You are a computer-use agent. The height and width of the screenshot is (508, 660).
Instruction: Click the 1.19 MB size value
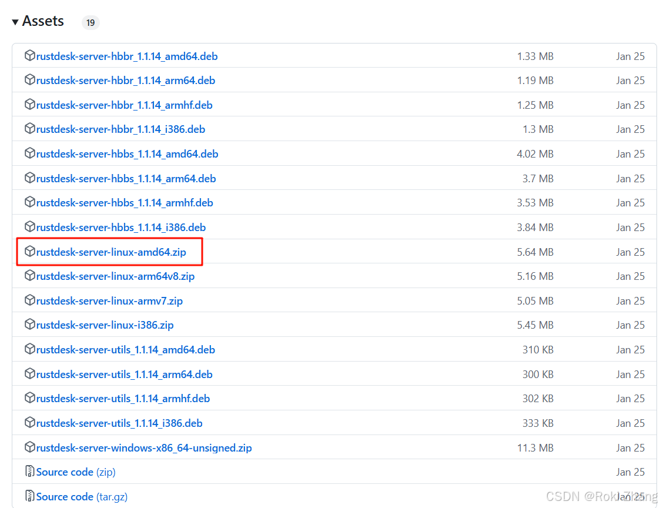(x=535, y=81)
